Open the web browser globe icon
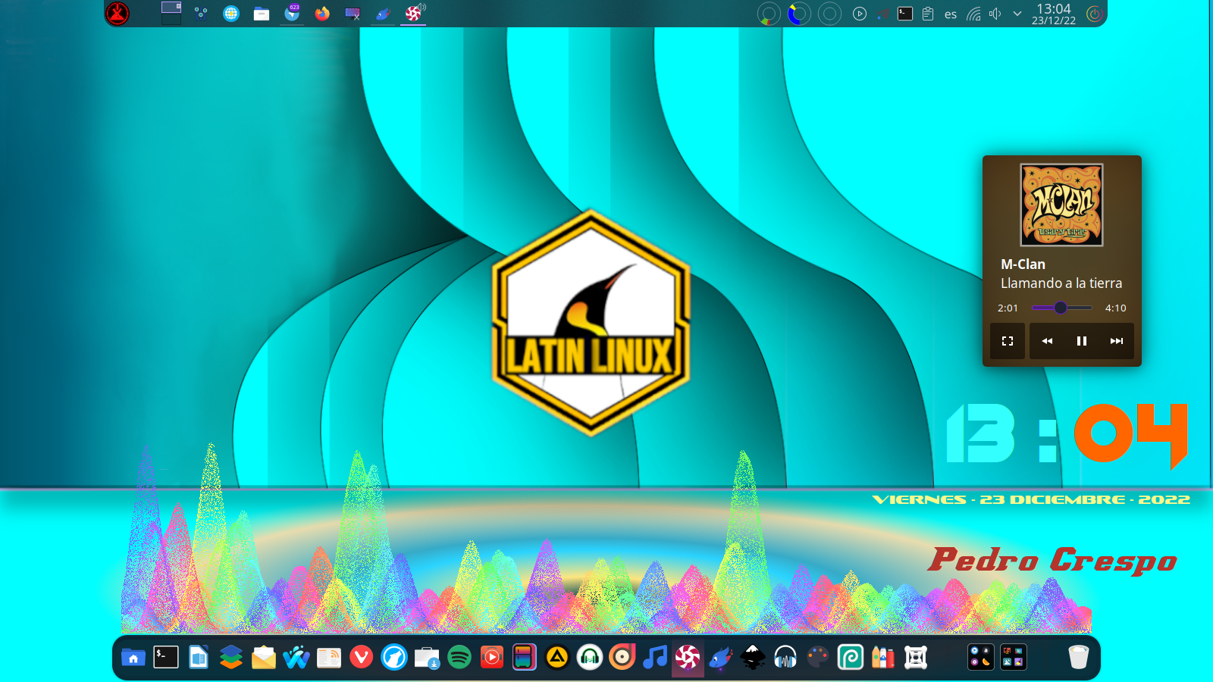The image size is (1213, 682). click(231, 14)
